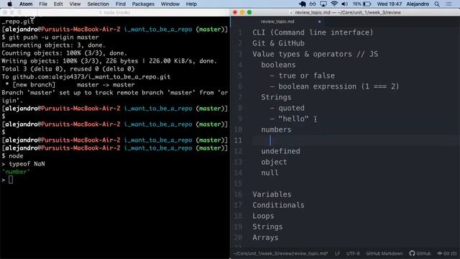Click GitHub Markdown grammar selector

point(385,253)
